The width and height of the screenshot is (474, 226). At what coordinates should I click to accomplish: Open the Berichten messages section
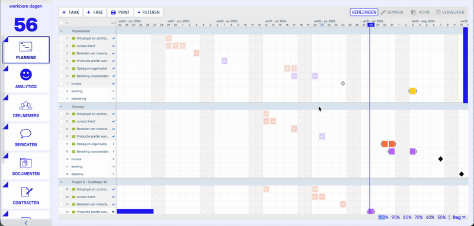(26, 137)
